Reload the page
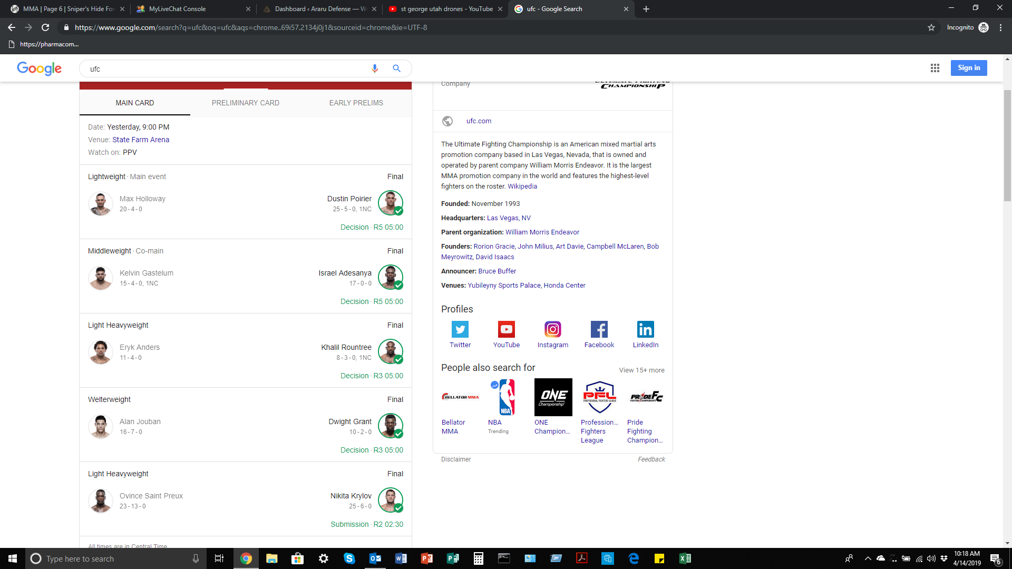Image resolution: width=1012 pixels, height=569 pixels. [x=45, y=27]
